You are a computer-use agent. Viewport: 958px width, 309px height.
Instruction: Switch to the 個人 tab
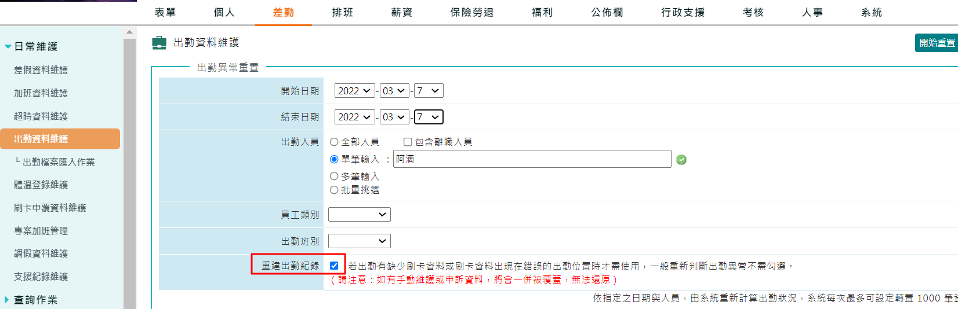point(224,12)
